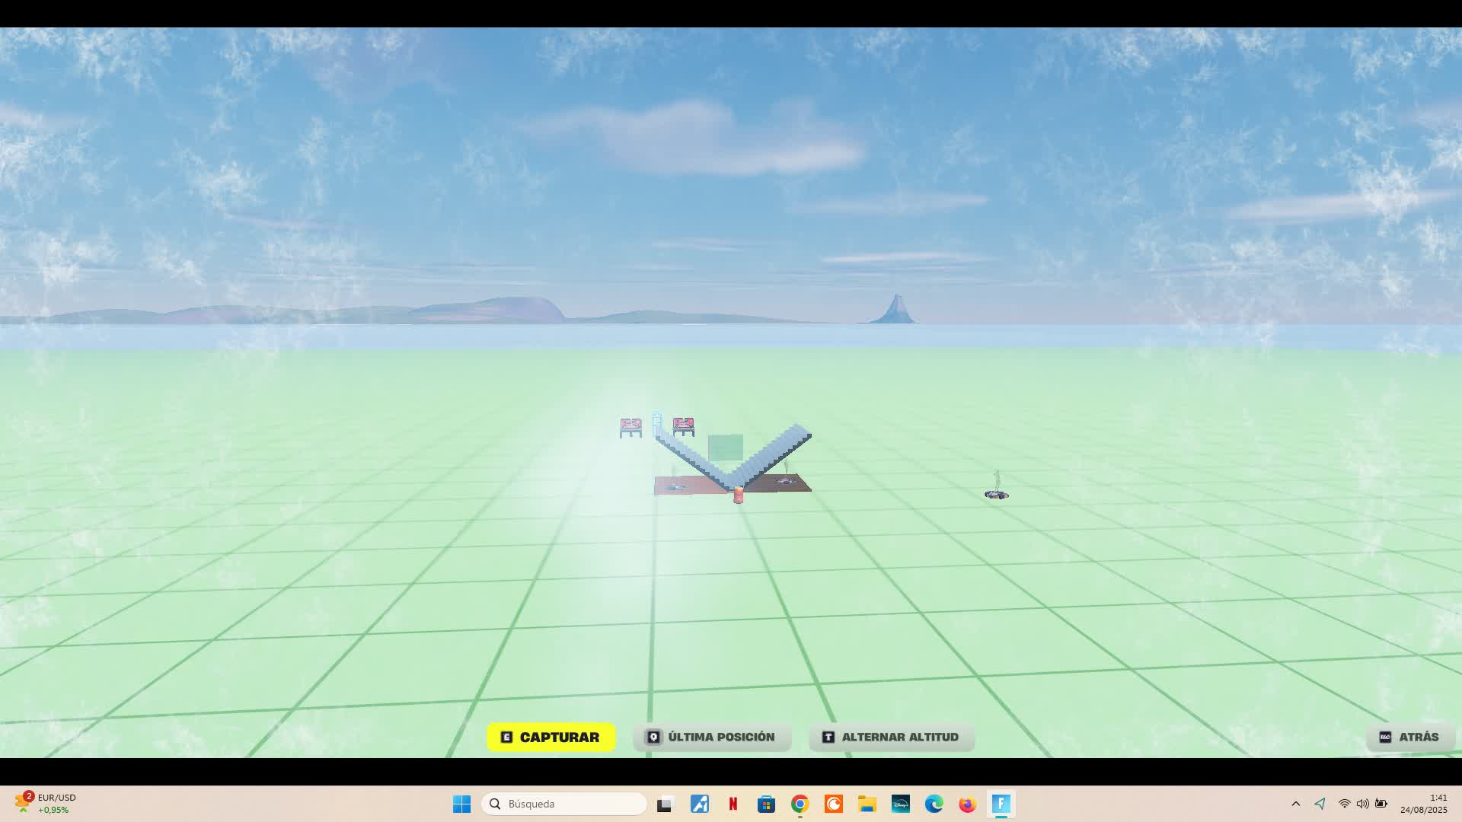Open Firefox from the taskbar
This screenshot has height=822, width=1462.
(967, 804)
